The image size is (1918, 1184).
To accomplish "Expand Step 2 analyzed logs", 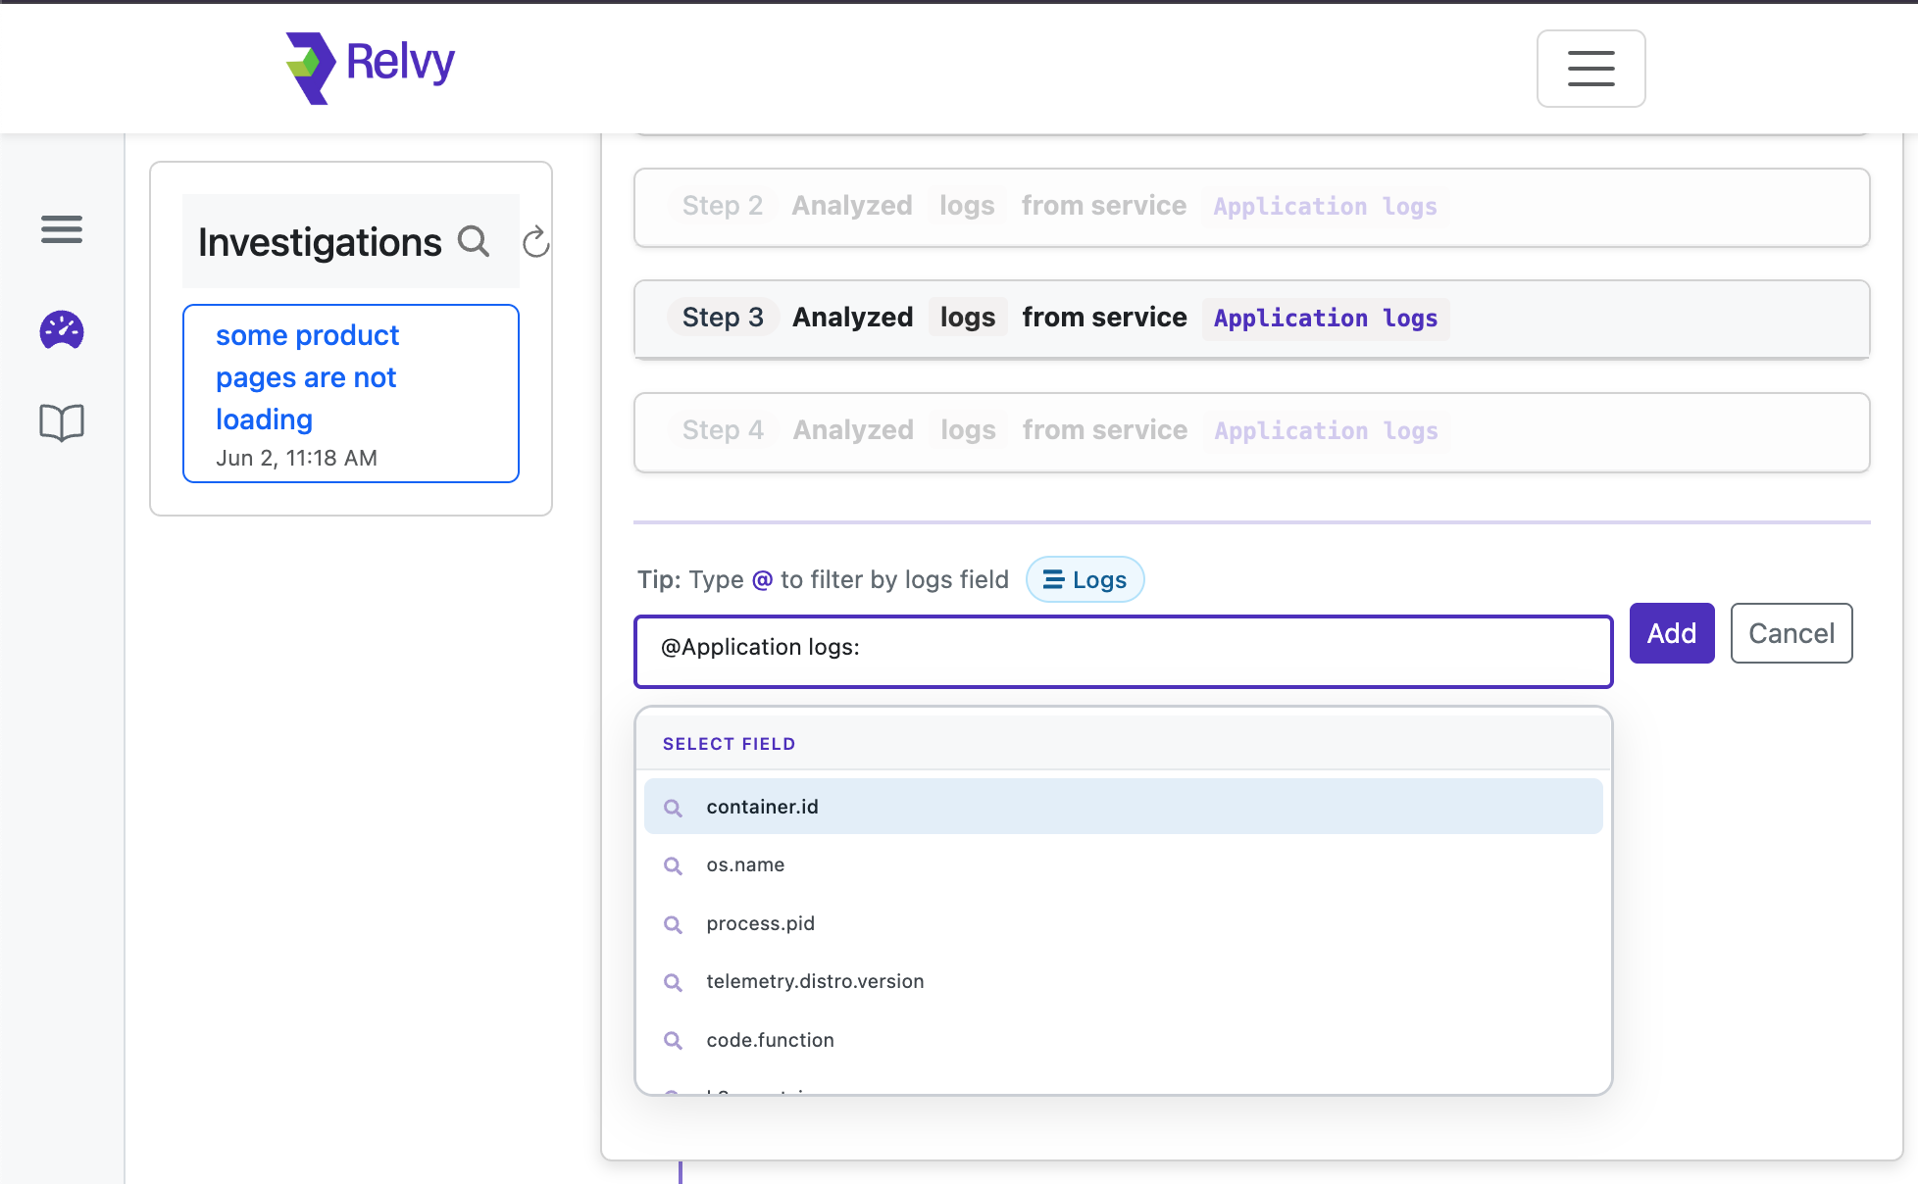I will pos(1251,207).
